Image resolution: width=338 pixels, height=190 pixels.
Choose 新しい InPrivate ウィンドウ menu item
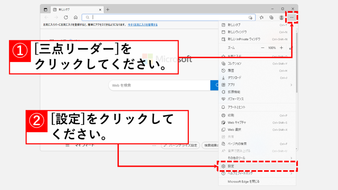click(x=244, y=39)
